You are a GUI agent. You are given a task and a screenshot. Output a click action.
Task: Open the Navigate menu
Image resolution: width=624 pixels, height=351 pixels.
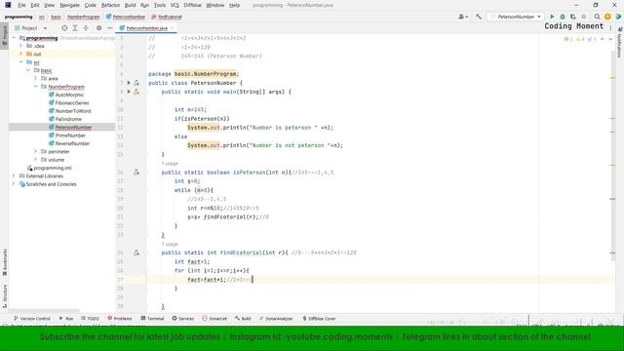(69, 5)
